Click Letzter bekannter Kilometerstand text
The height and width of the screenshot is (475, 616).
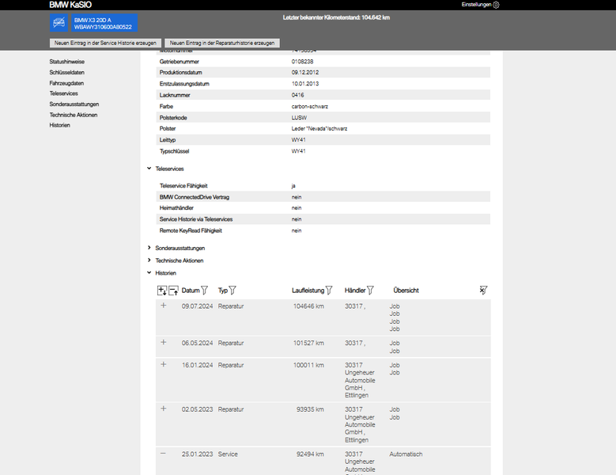(336, 17)
